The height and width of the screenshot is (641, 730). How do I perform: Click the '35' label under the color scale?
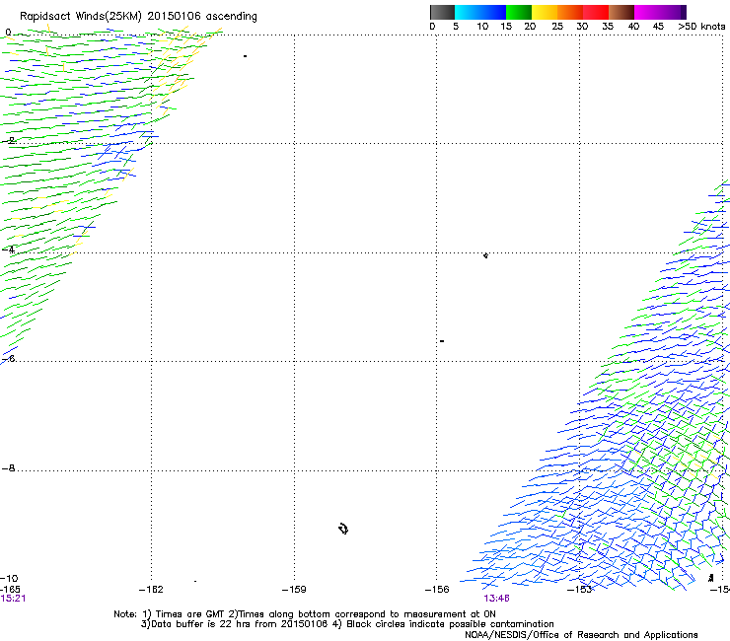(608, 27)
